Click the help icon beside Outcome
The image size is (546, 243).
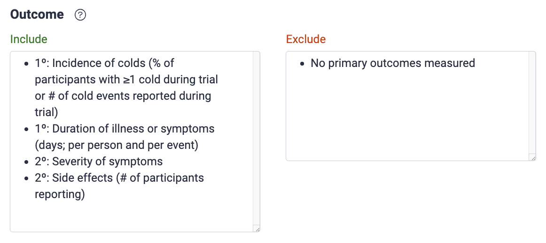(80, 15)
